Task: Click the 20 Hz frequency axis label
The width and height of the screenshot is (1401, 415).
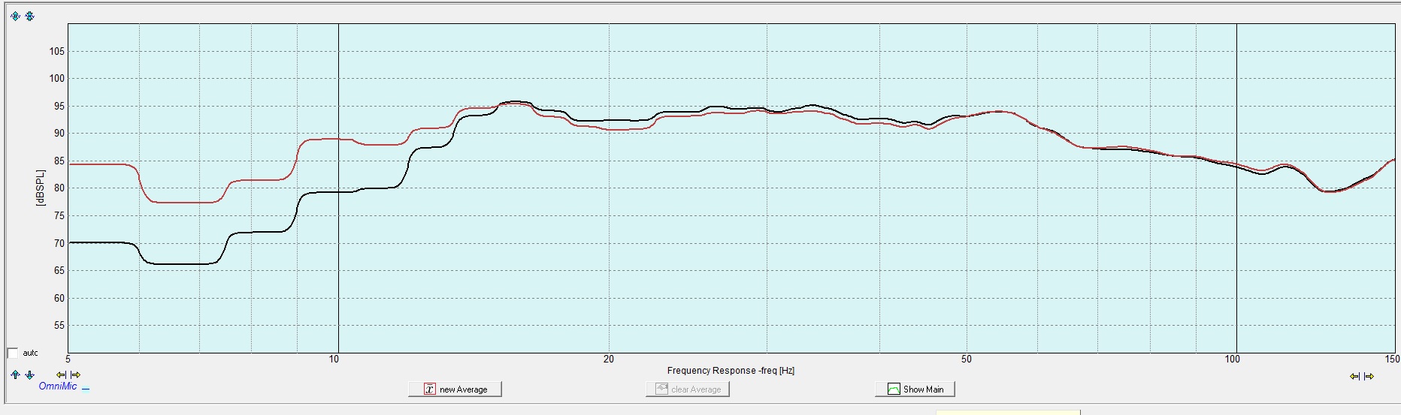Action: 609,359
